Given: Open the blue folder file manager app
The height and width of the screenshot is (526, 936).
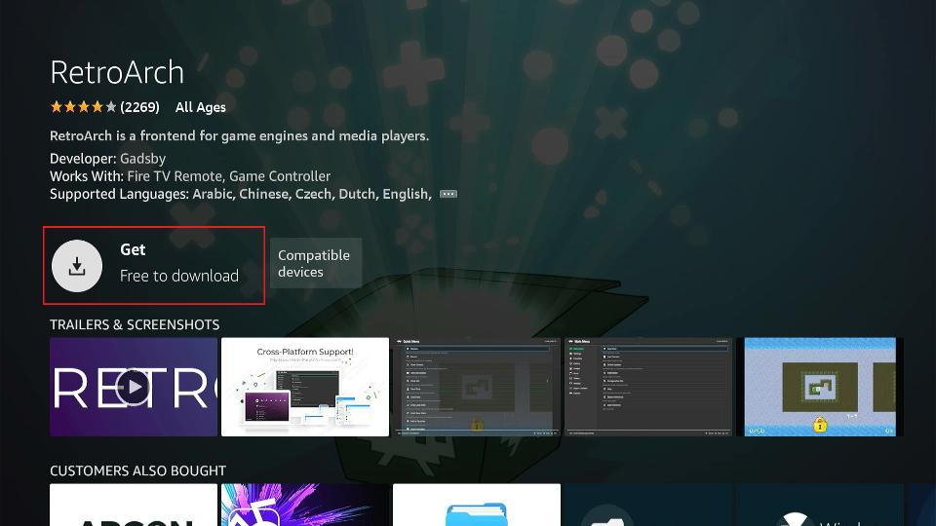Looking at the screenshot, I should (477, 506).
